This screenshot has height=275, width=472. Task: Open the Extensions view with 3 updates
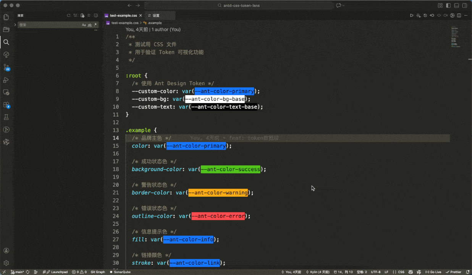tap(6, 105)
